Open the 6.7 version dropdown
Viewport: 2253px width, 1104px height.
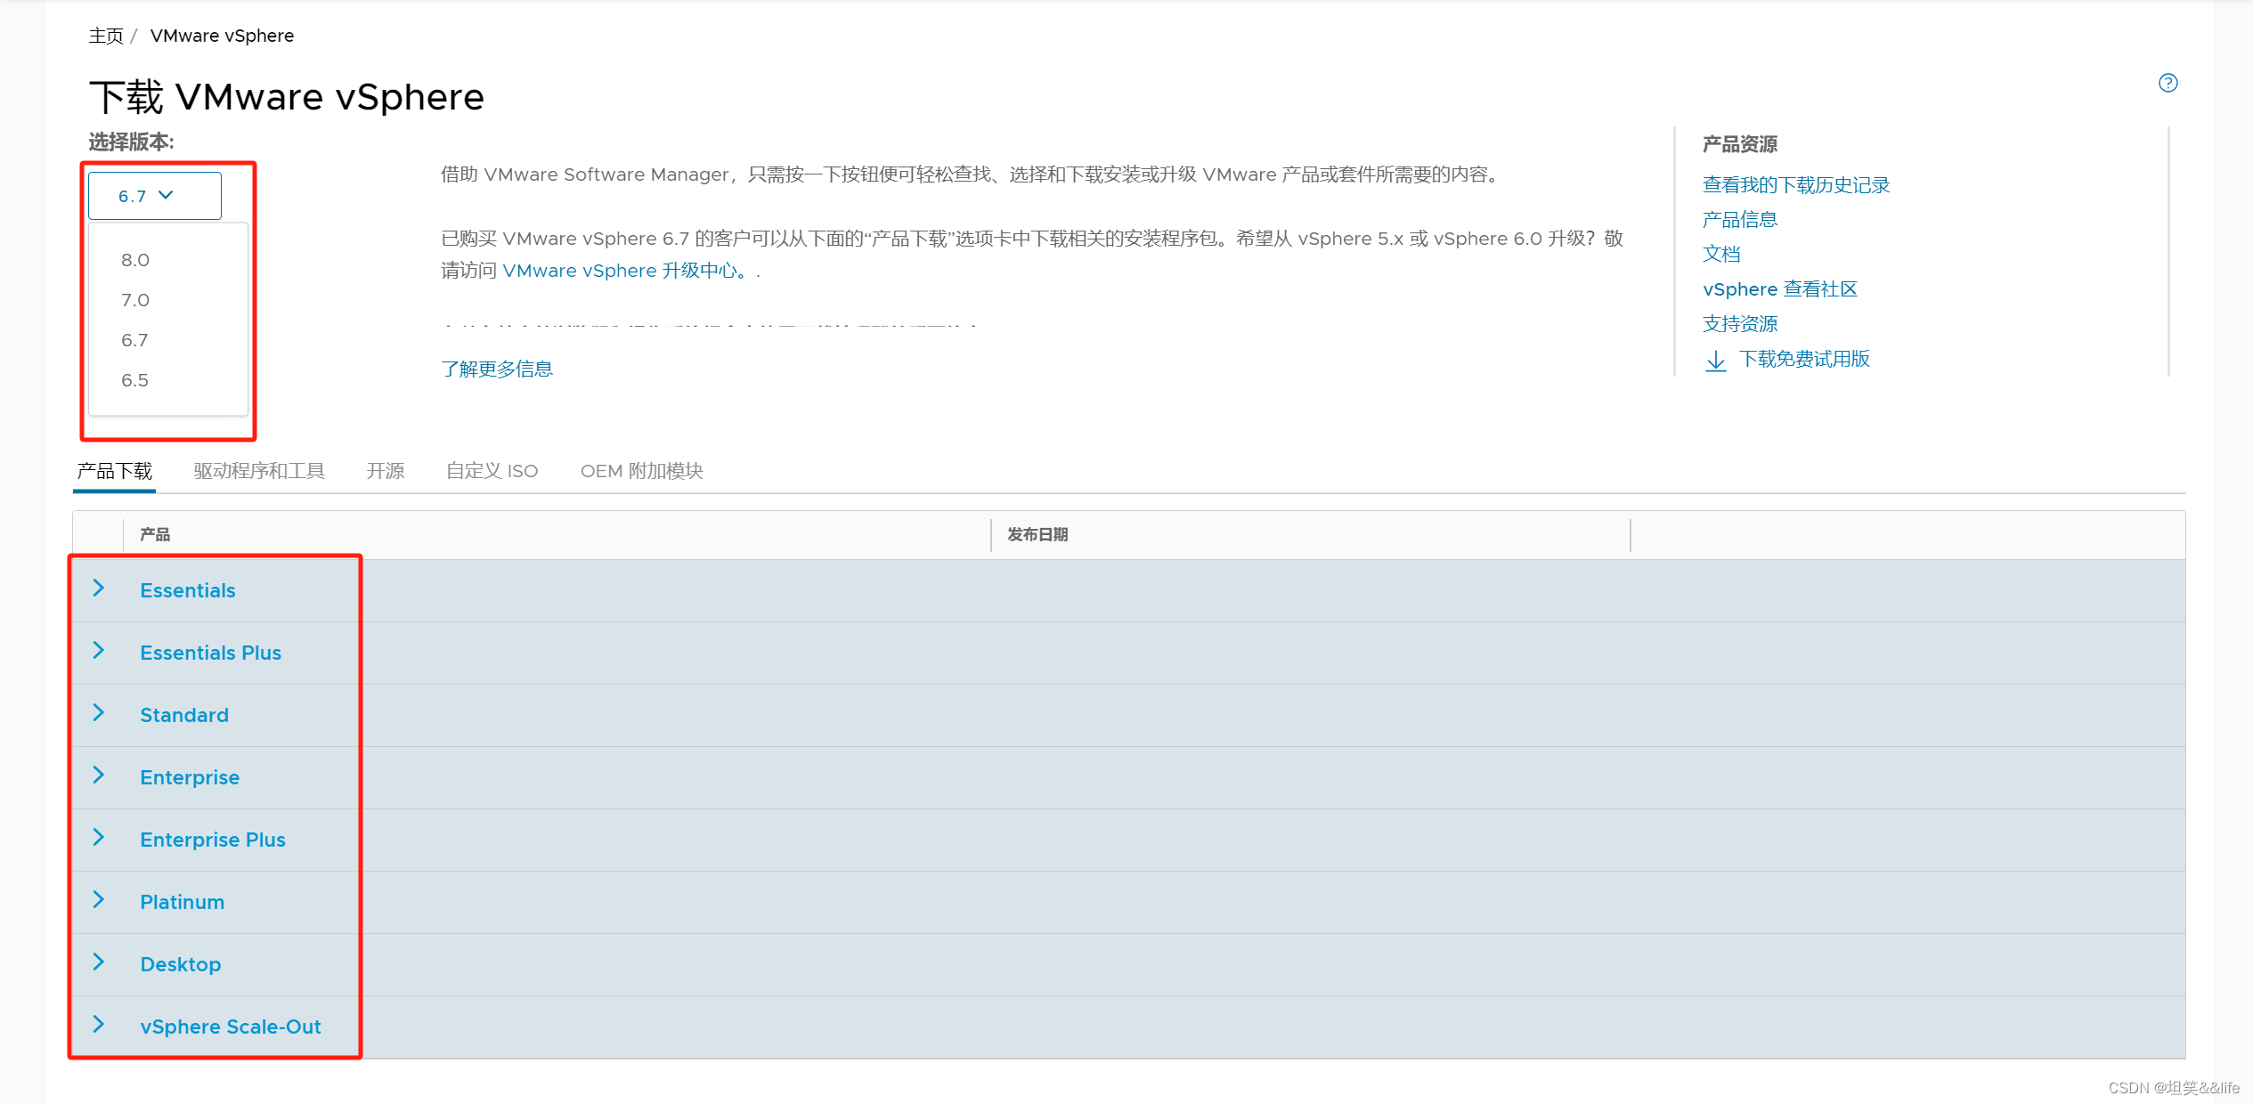click(x=155, y=196)
